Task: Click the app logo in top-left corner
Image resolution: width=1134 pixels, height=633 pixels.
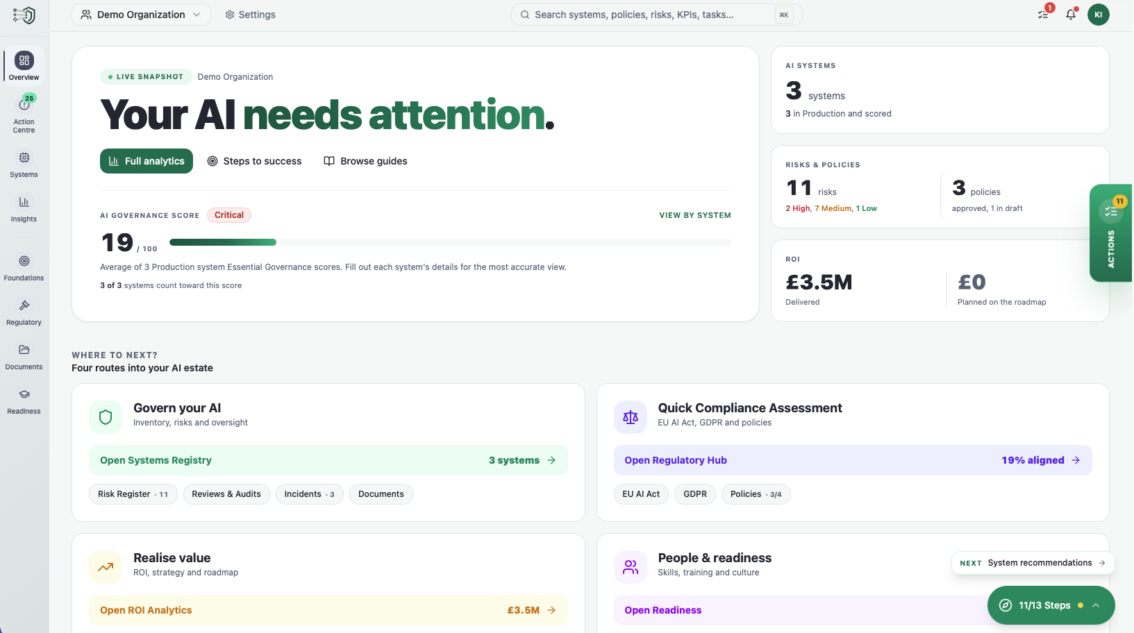Action: [24, 15]
